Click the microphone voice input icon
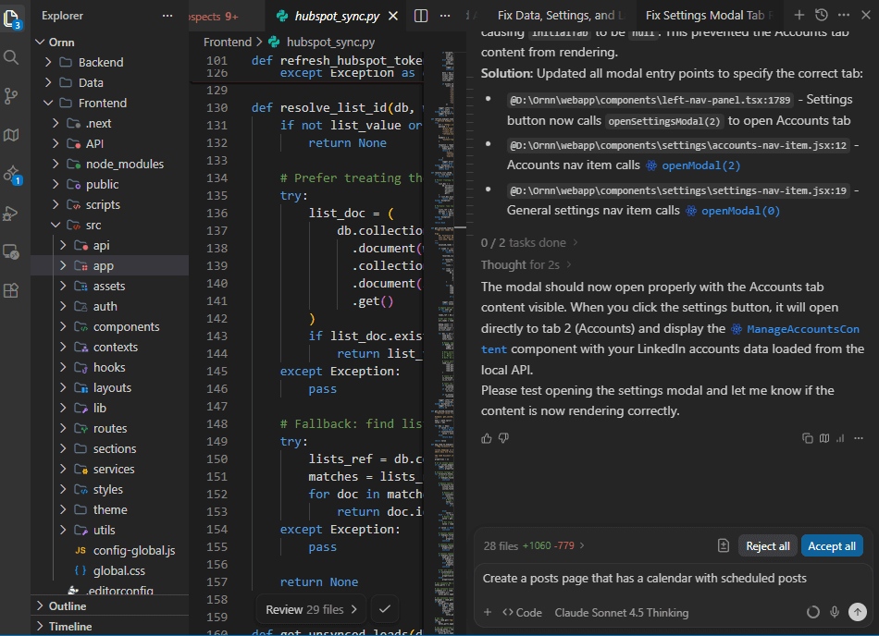 (835, 612)
